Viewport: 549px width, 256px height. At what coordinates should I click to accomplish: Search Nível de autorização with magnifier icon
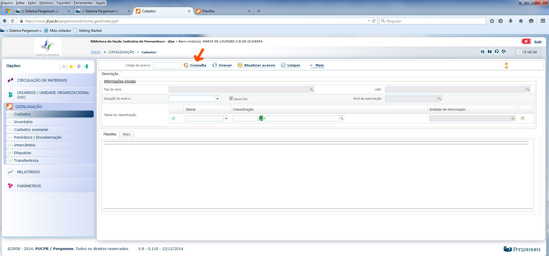tap(439, 99)
